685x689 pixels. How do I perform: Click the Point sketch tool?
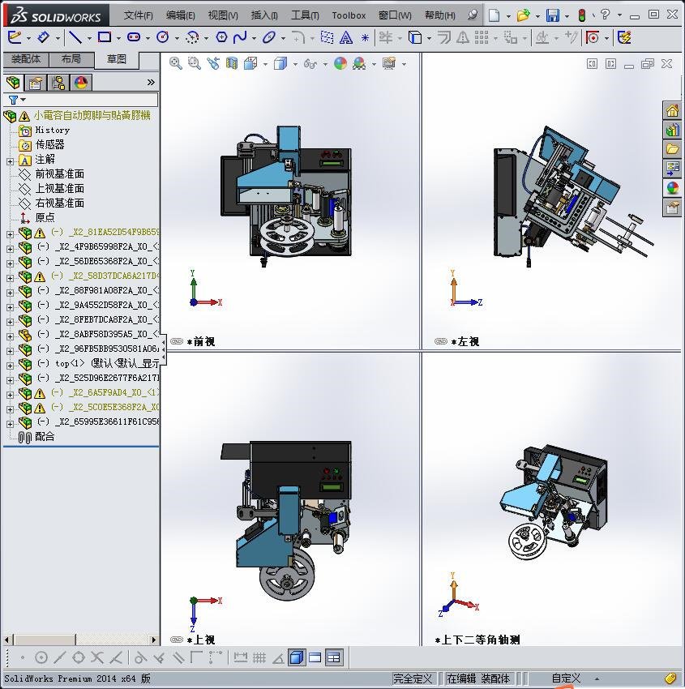pyautogui.click(x=365, y=38)
